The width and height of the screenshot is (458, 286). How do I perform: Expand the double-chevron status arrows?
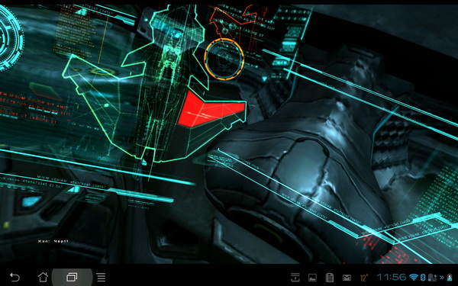[442, 278]
